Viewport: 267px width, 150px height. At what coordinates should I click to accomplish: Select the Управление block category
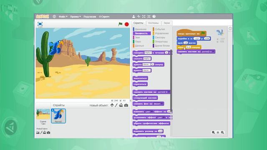161,33
